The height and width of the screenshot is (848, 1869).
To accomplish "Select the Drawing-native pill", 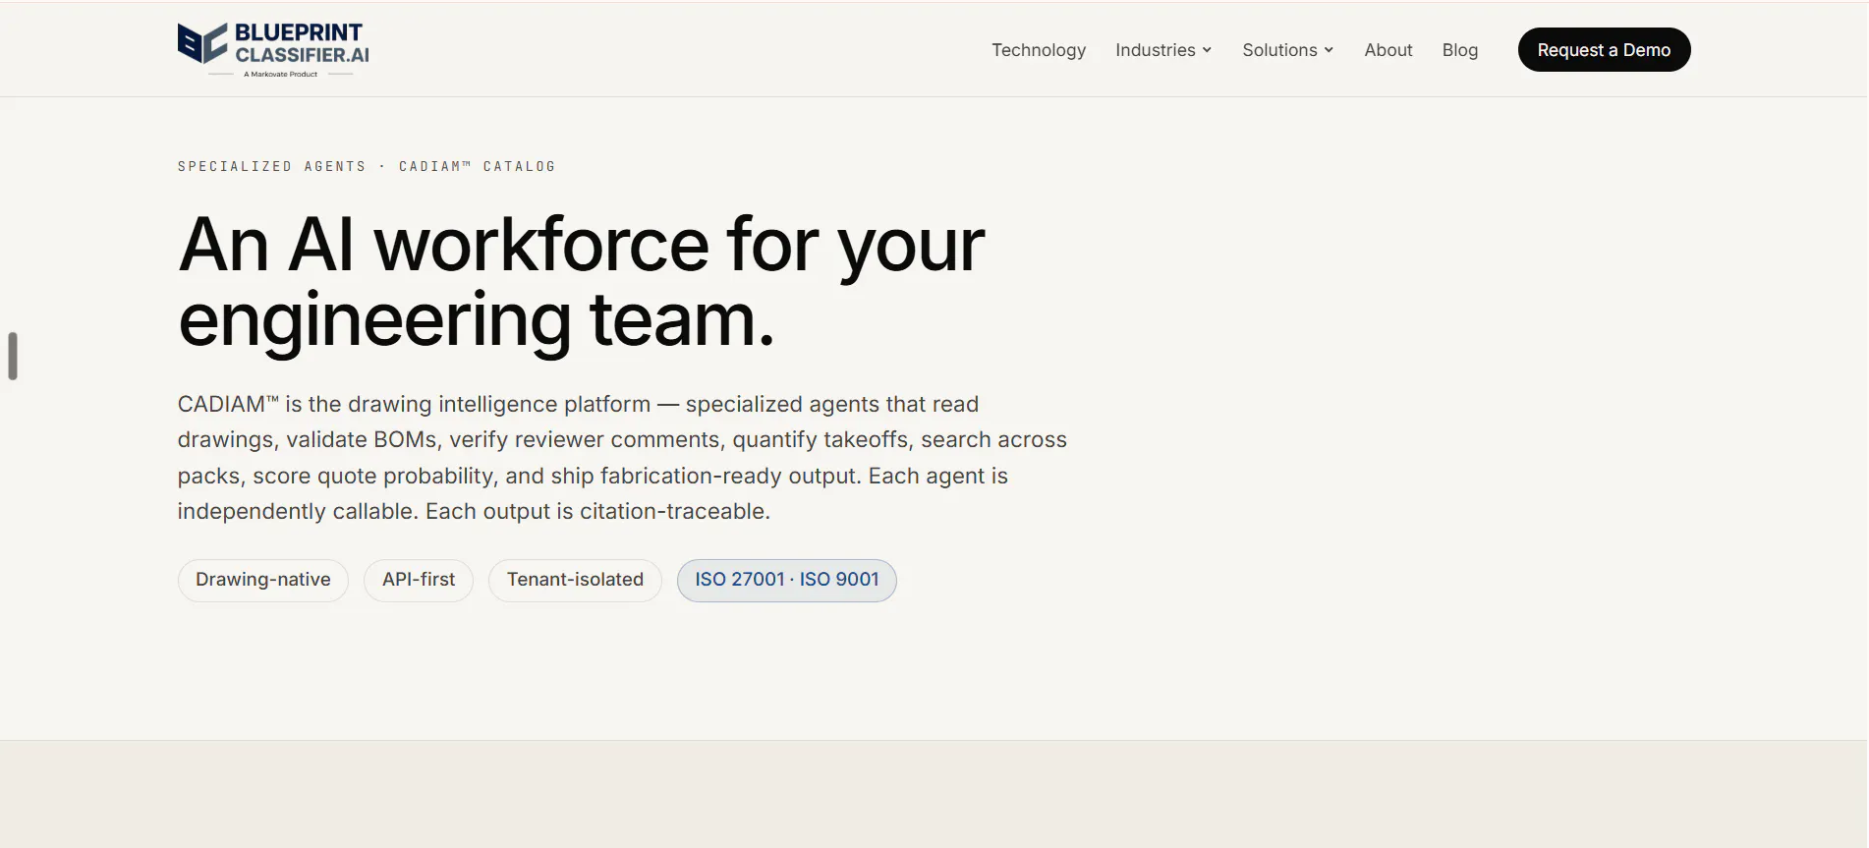I will point(263,580).
